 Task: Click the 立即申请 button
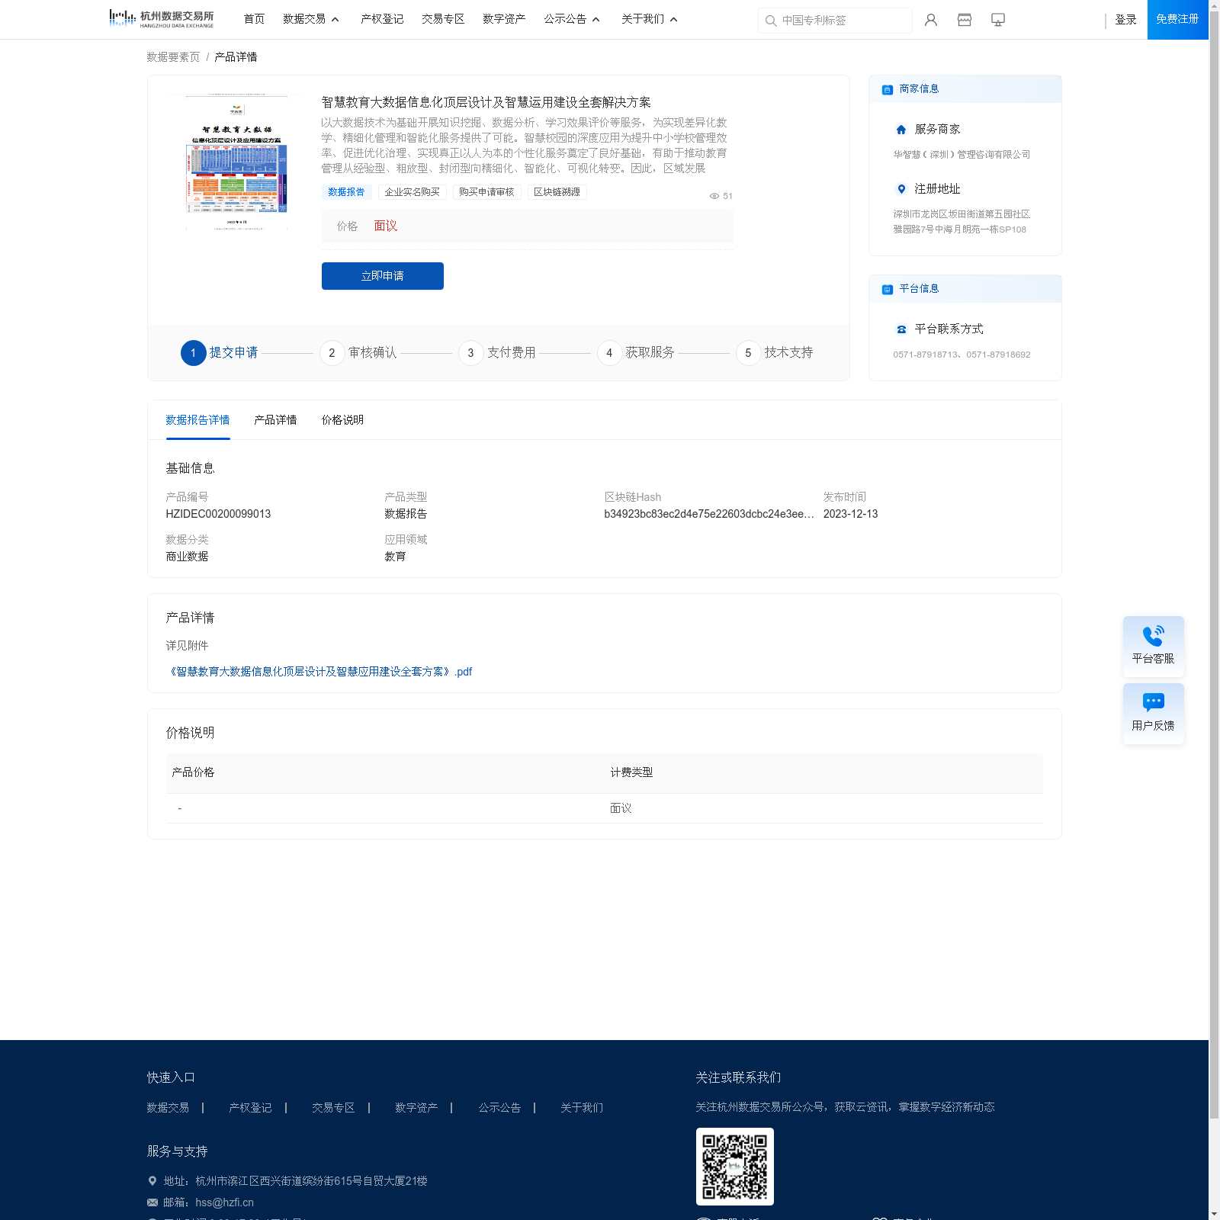point(383,276)
